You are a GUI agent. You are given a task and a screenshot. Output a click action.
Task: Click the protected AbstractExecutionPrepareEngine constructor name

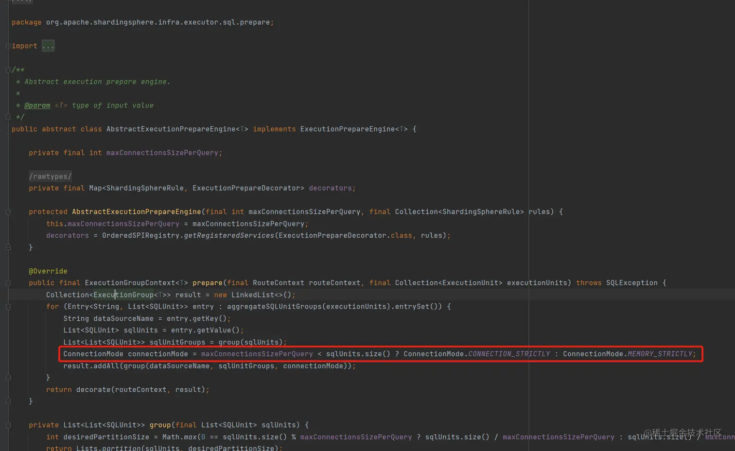137,212
